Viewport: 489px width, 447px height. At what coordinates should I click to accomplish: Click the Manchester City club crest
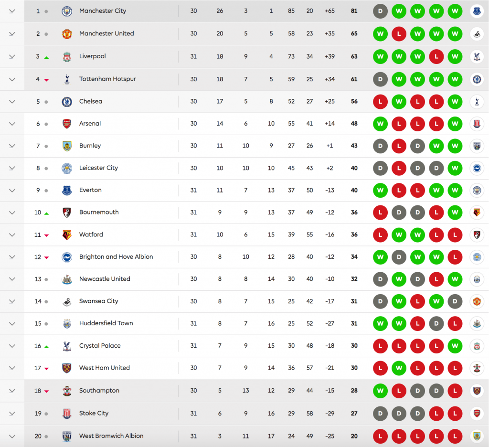[67, 11]
